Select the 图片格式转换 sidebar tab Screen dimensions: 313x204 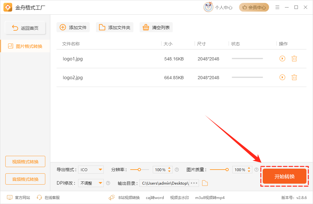(25, 46)
